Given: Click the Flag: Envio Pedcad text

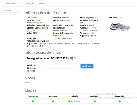Looking at the screenshot, I should click(x=88, y=36).
